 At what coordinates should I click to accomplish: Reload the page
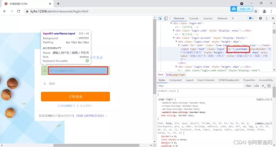pos(20,11)
